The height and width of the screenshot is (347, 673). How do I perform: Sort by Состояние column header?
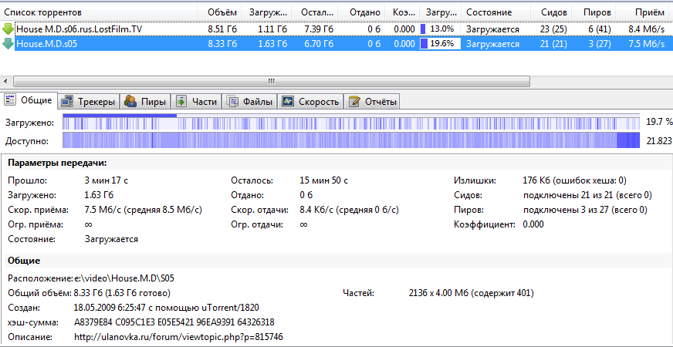[x=496, y=13]
